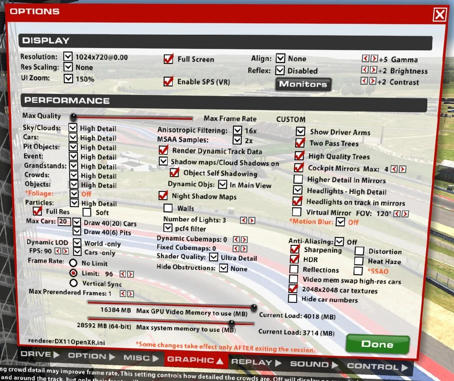Adjust Max GPU Video Memory slider
Viewport: 454px width, 381px height.
[254, 307]
